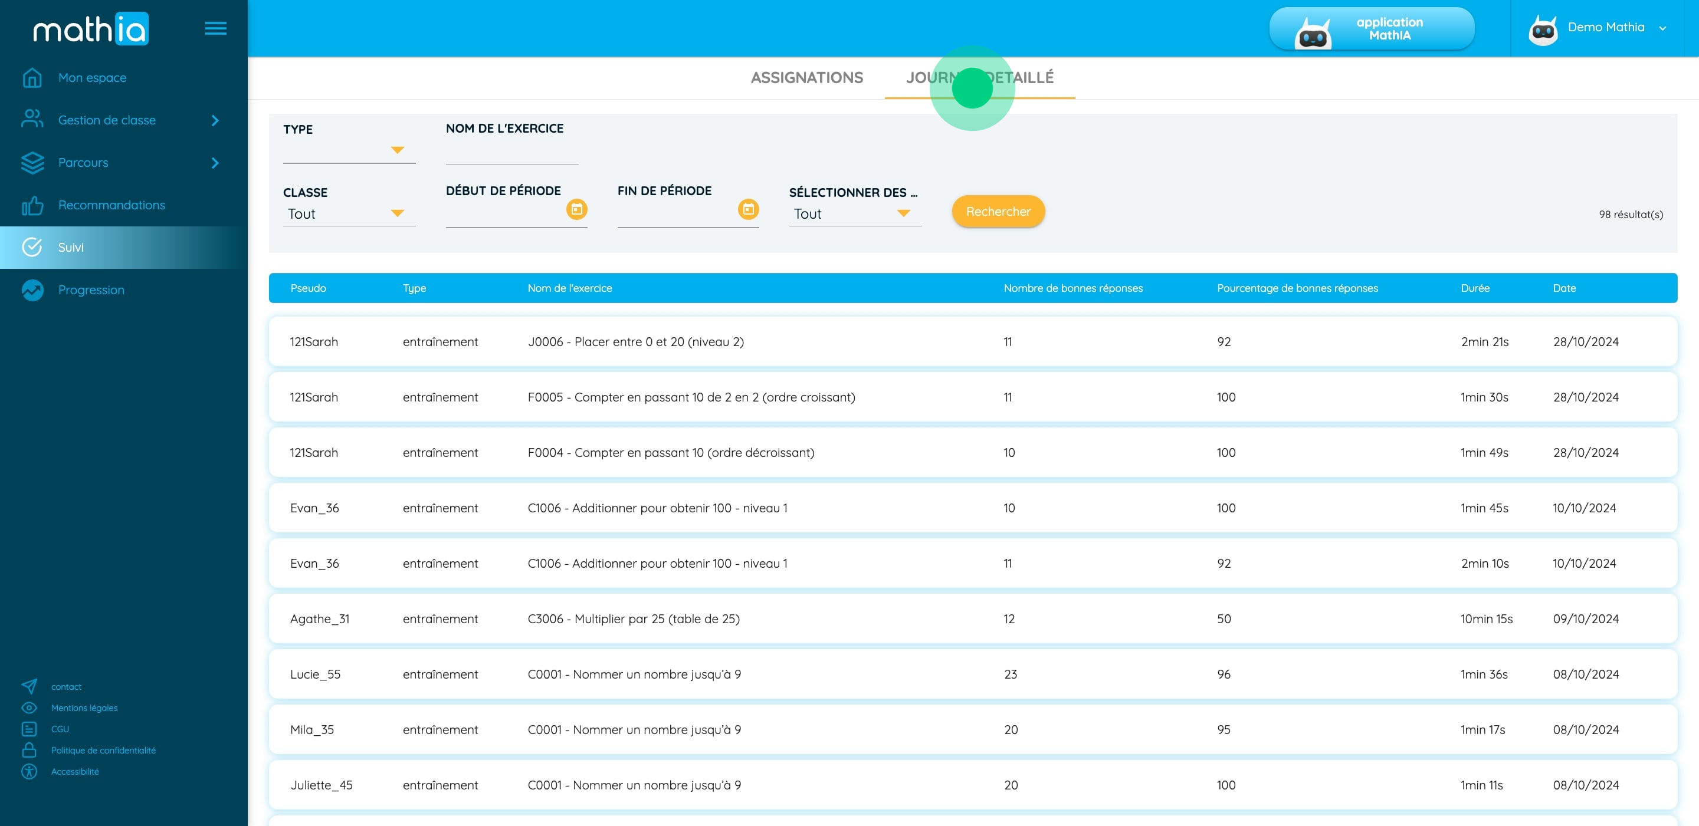Open the Fin de période calendar icon
1699x826 pixels.
coord(748,210)
